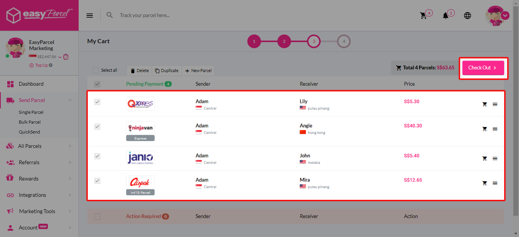Toggle the Pending Payment header checkbox

pos(97,84)
